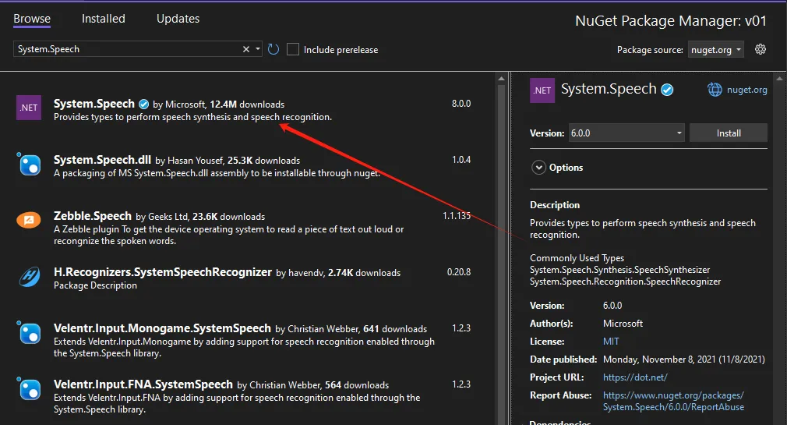Click version 1.1.135 of Zebble.Speech
This screenshot has height=425, width=787.
click(x=457, y=216)
